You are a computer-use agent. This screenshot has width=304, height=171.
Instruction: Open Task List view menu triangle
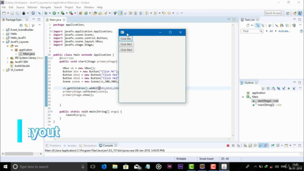[300, 25]
